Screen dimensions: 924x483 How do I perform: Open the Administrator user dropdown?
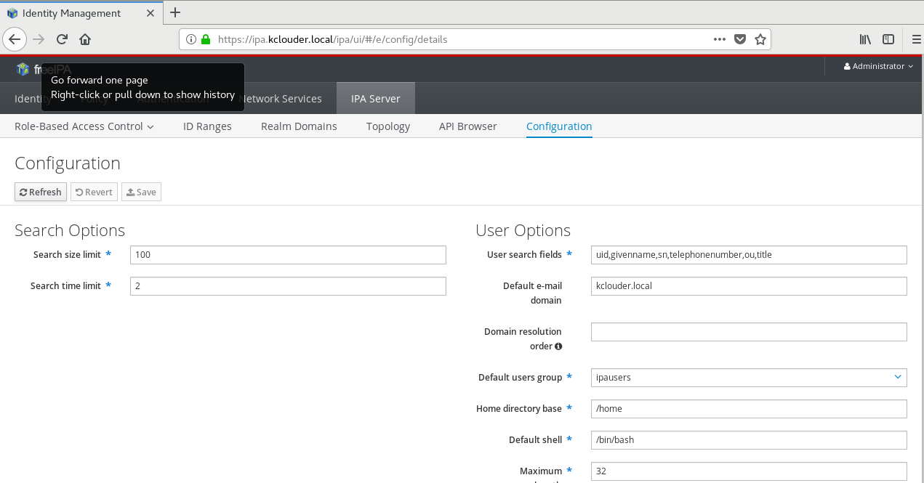(878, 66)
